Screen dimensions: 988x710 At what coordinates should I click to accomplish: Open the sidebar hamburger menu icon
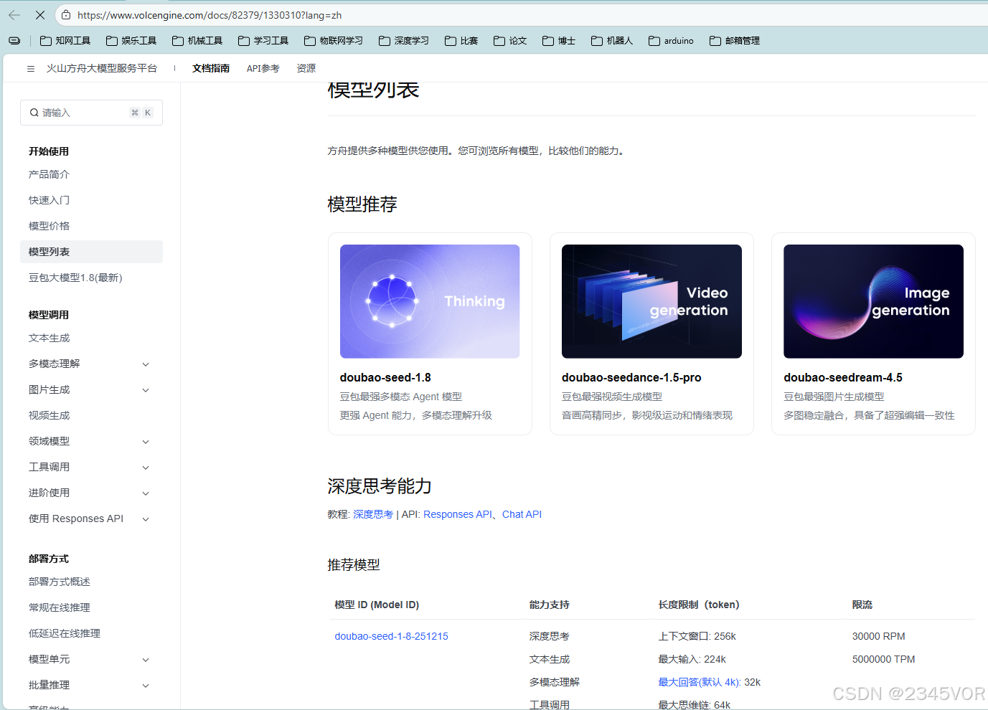pos(31,69)
